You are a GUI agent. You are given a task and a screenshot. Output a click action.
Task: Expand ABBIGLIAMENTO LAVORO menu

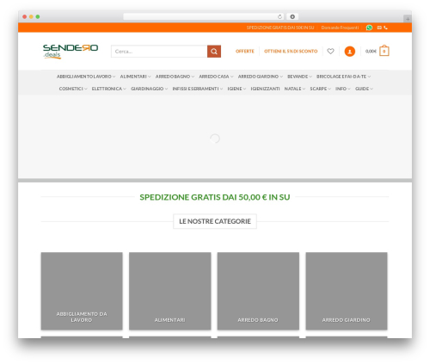[86, 77]
